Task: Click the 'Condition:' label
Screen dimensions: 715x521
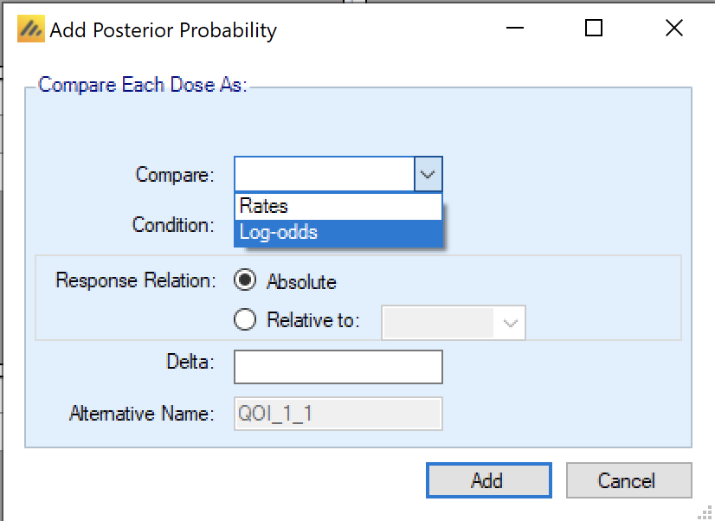Action: 173,225
